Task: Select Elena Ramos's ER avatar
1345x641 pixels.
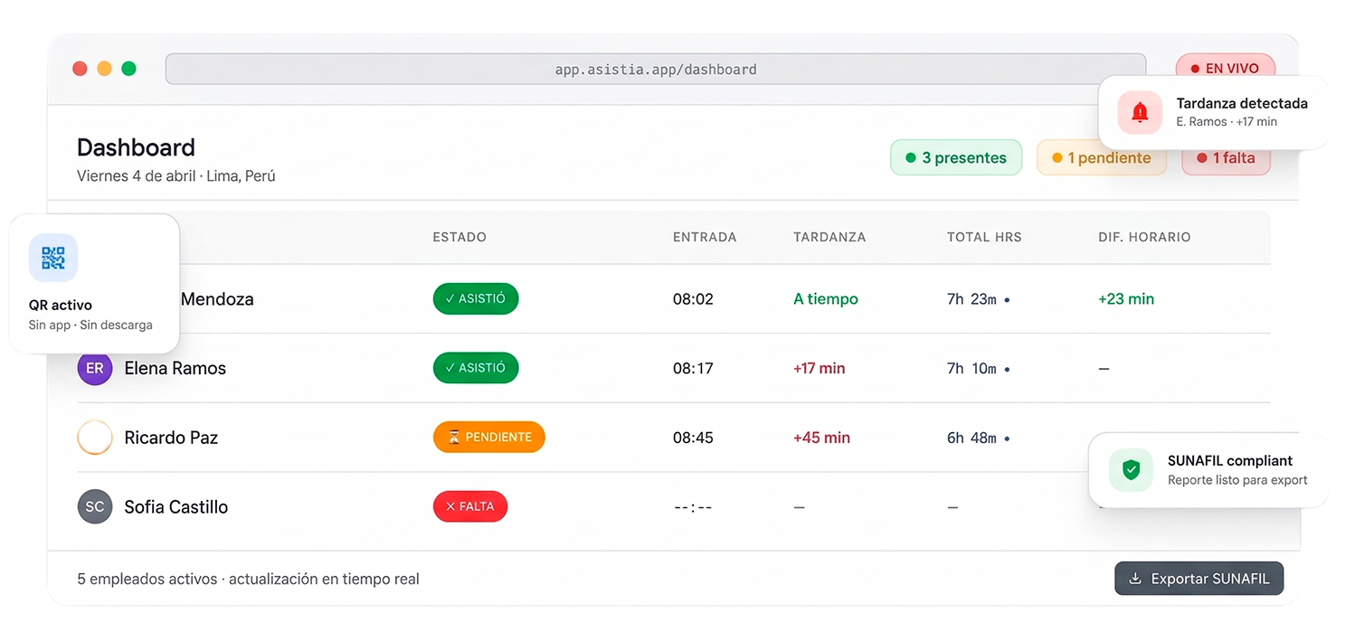Action: (94, 368)
